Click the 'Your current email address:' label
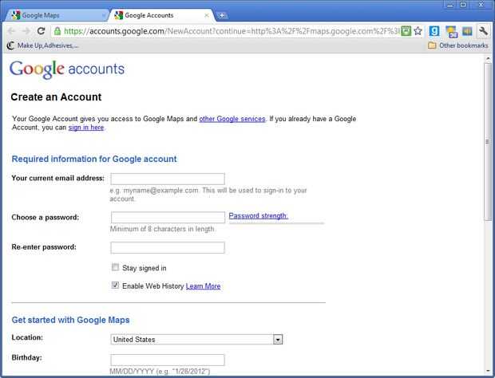The image size is (495, 378). tap(57, 178)
